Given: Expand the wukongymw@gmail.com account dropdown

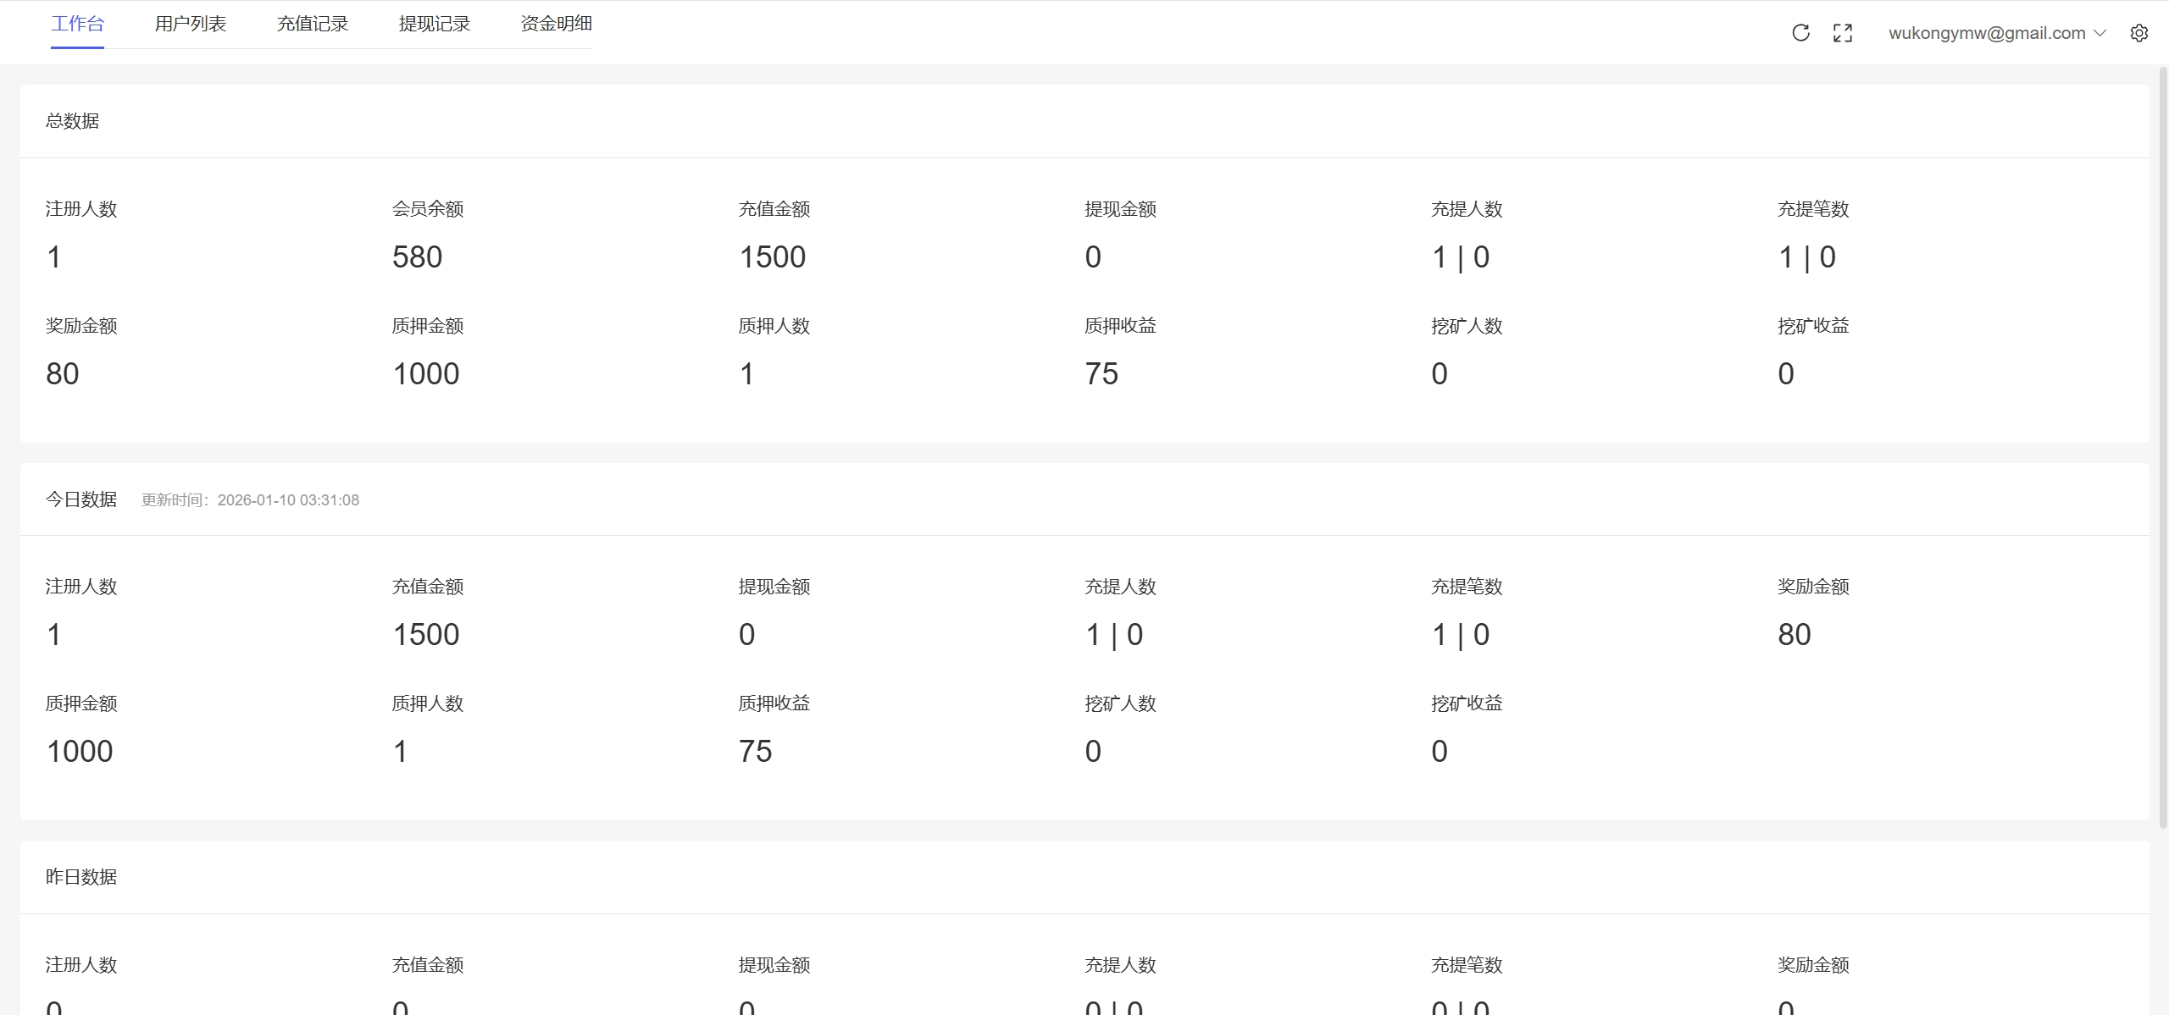Looking at the screenshot, I should point(1996,33).
